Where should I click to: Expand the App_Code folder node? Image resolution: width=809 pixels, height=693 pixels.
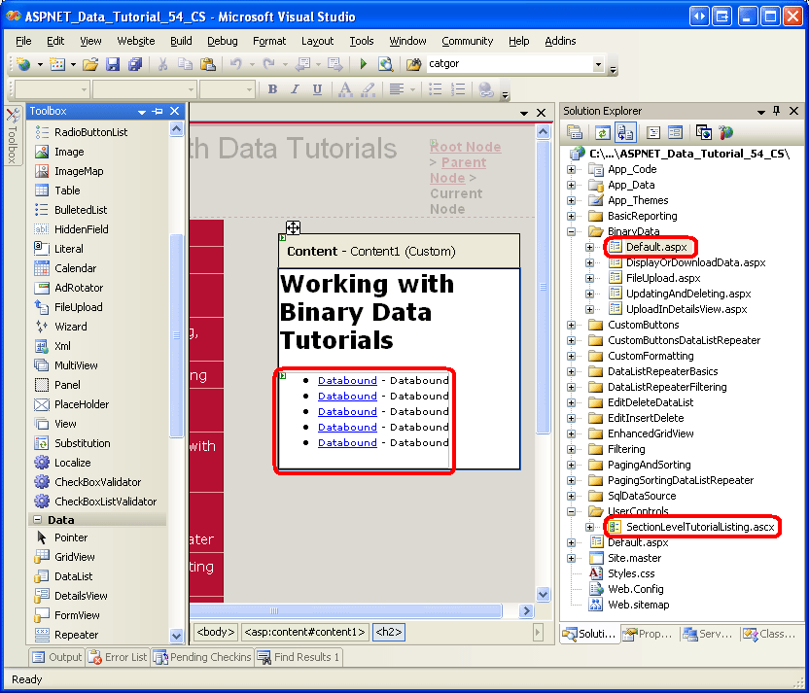(573, 169)
